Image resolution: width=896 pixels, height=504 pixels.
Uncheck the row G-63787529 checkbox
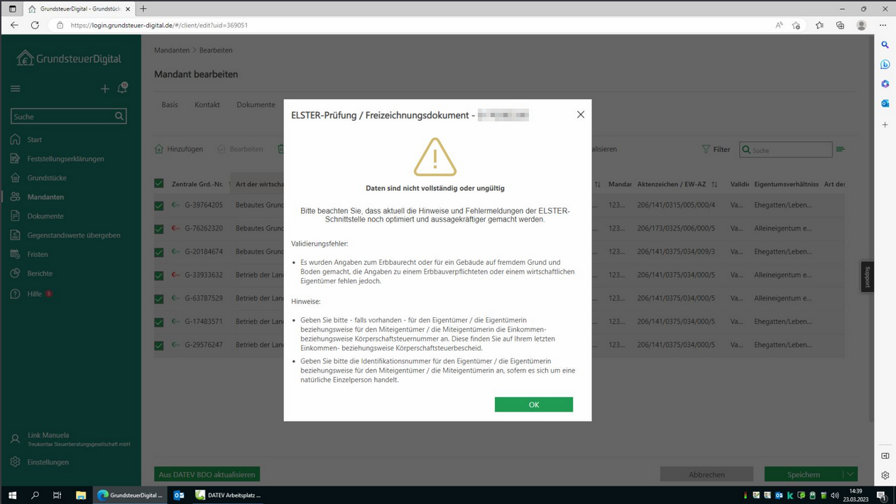click(159, 299)
